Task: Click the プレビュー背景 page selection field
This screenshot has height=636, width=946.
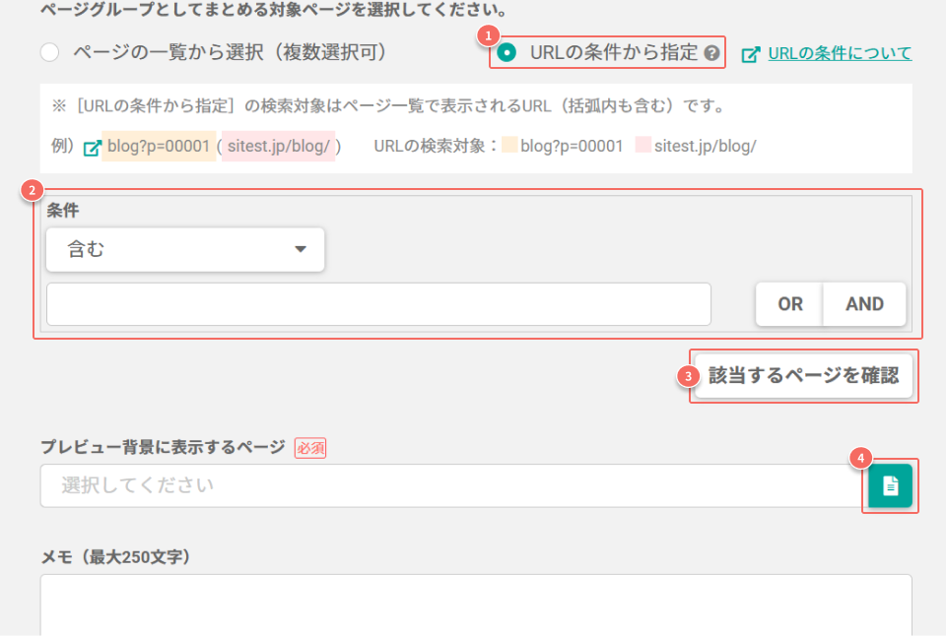Action: pos(453,485)
